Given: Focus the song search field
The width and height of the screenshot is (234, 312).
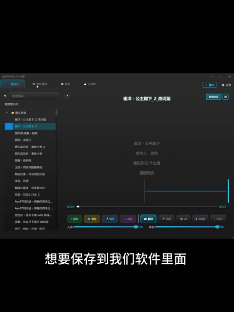Looking at the screenshot, I should (x=34, y=96).
